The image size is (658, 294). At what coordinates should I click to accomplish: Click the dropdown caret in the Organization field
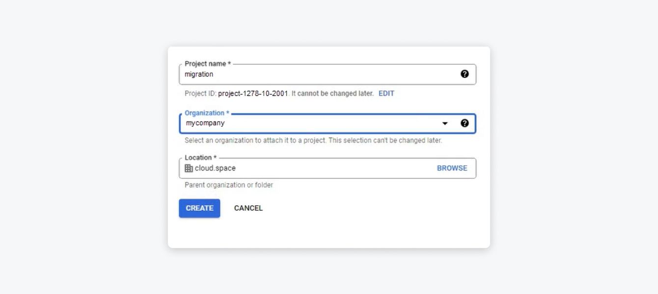[445, 123]
